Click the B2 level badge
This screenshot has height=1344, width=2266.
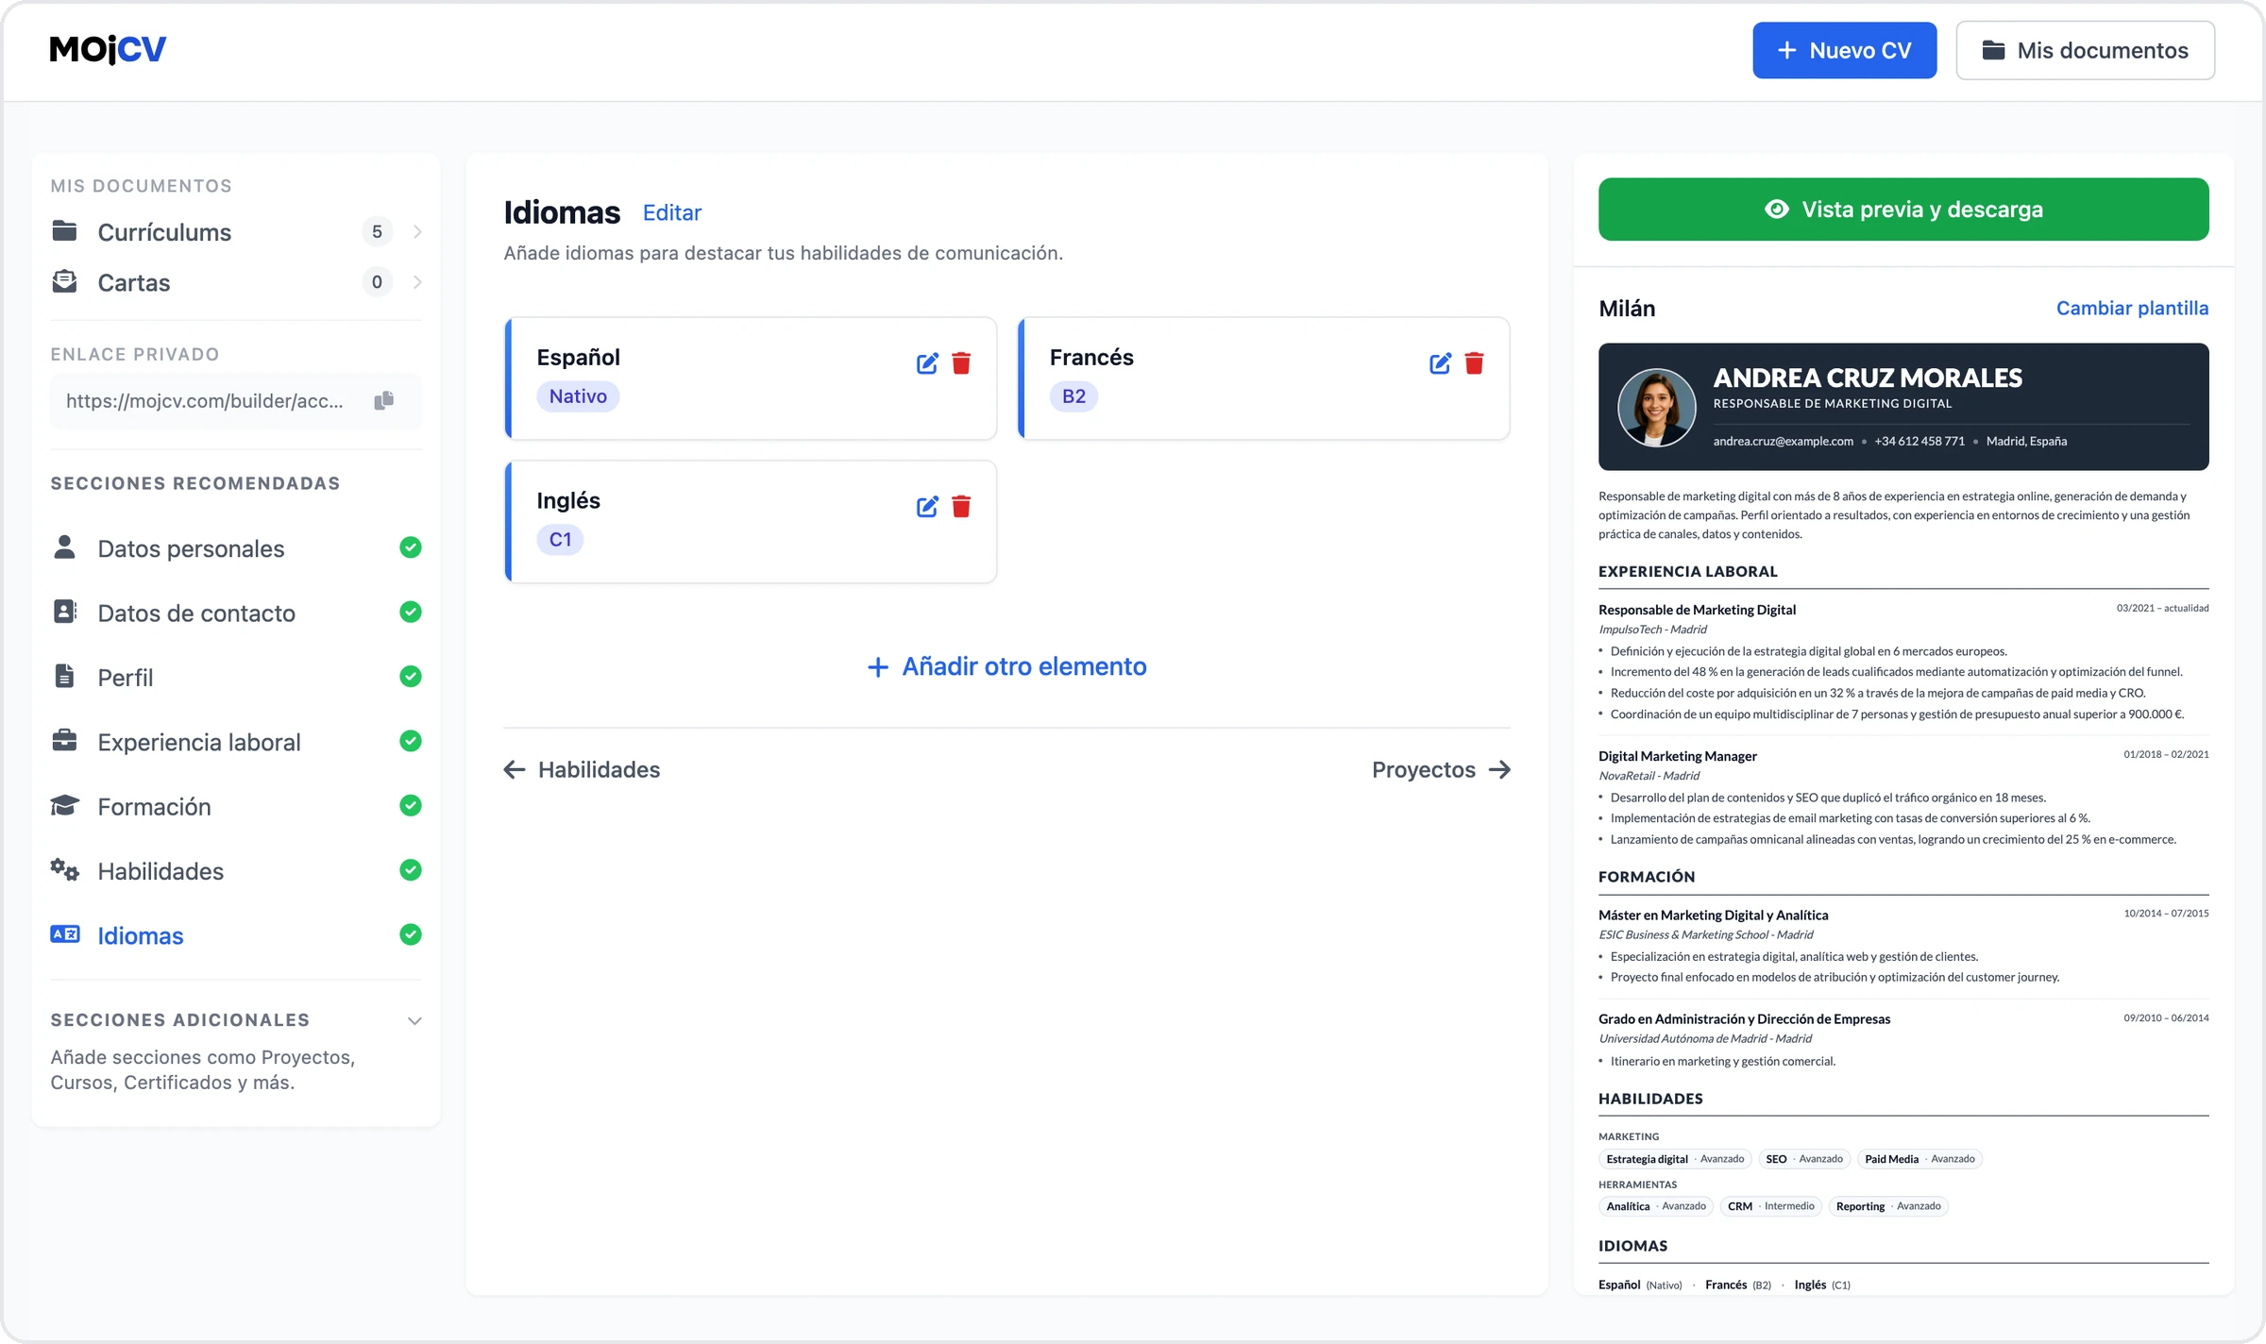pyautogui.click(x=1074, y=396)
